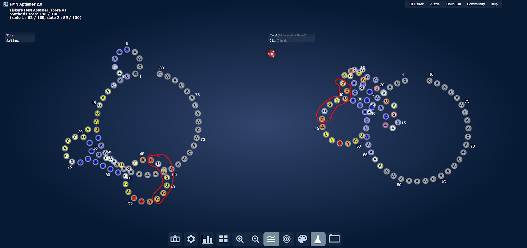Select the red U base in right structure
The image size is (527, 248).
[x=340, y=143]
